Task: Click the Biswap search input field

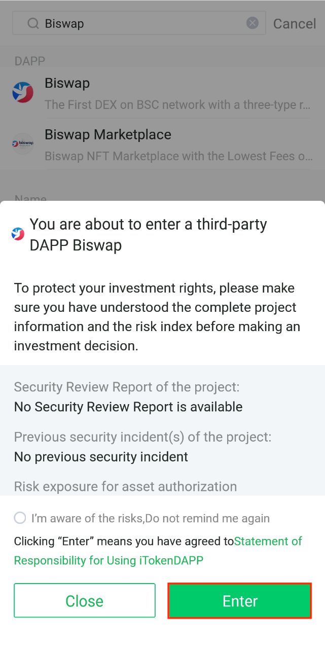Action: 142,23
